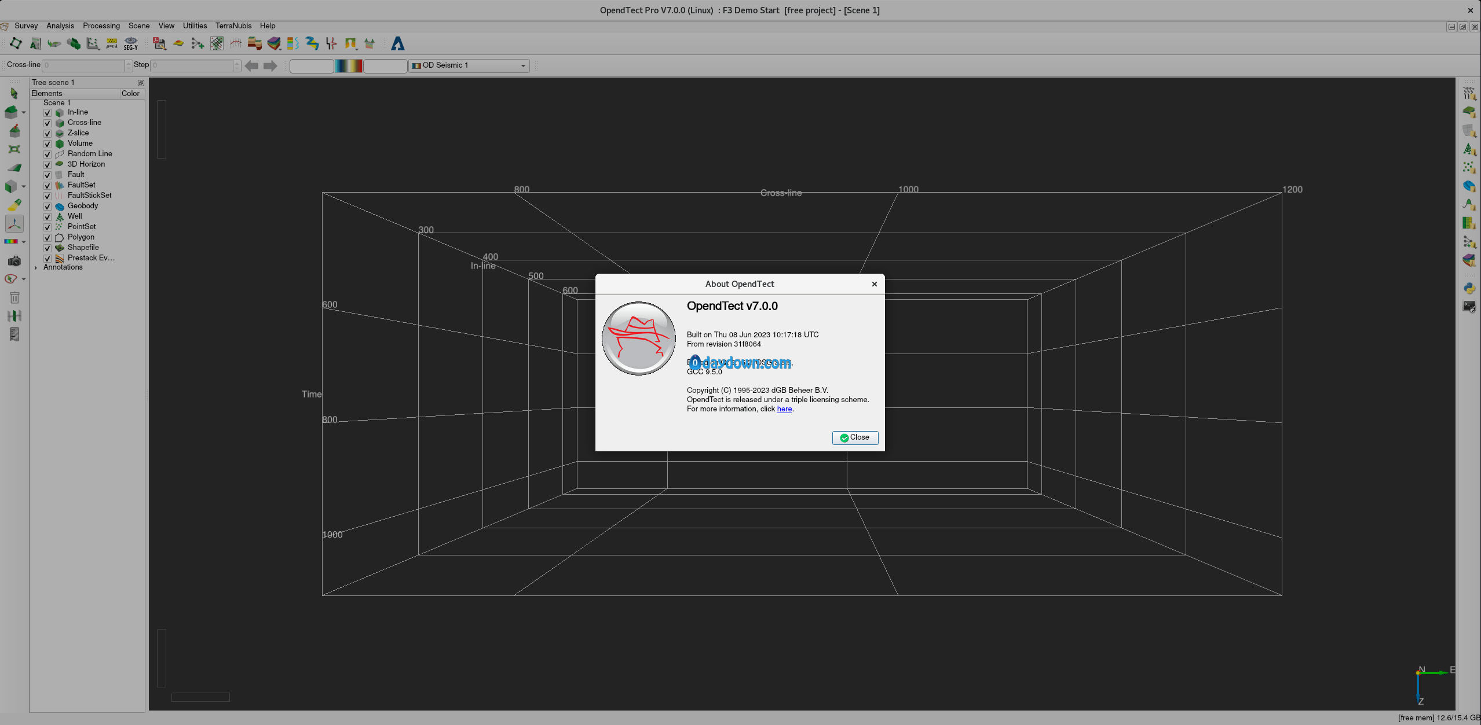This screenshot has width=1481, height=725.
Task: Toggle the Random Line checkbox
Action: pyautogui.click(x=47, y=154)
